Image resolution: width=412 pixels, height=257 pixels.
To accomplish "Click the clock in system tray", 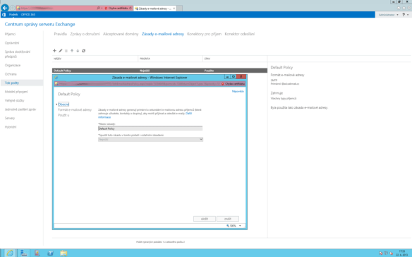I will [x=402, y=253].
